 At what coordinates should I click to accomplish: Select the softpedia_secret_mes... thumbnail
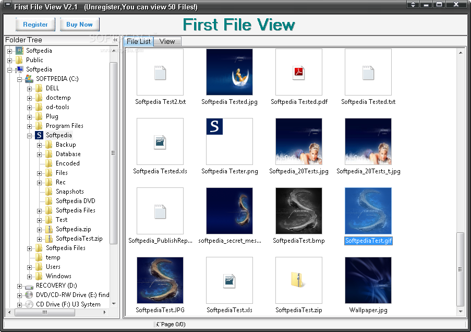[x=230, y=211]
